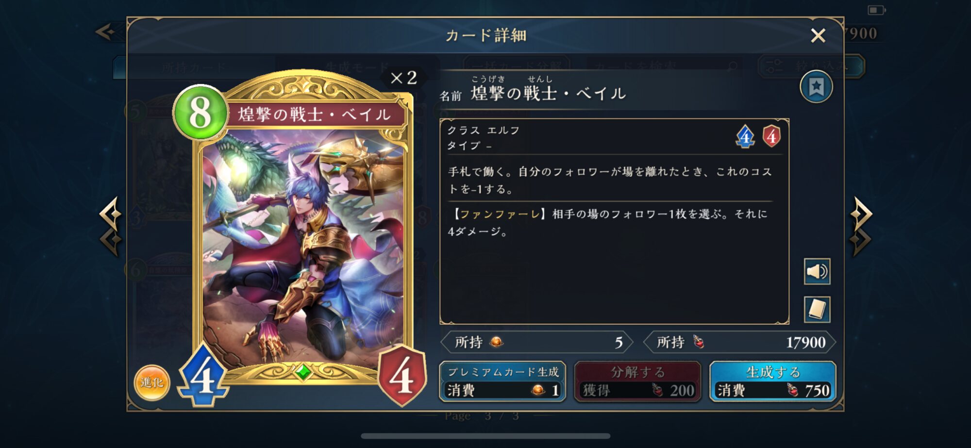Tap the 生成する create button
Screen dimensions: 971x448
pos(772,382)
